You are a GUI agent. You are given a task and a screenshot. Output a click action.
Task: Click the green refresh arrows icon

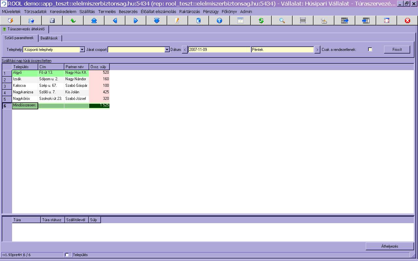261,21
